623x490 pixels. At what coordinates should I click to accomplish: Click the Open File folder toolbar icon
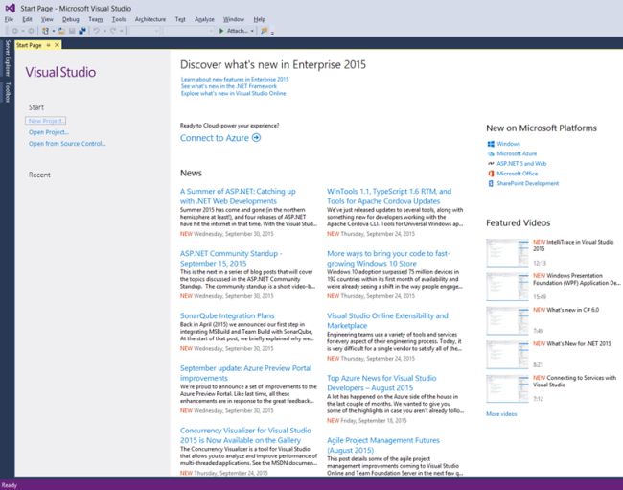[x=61, y=31]
